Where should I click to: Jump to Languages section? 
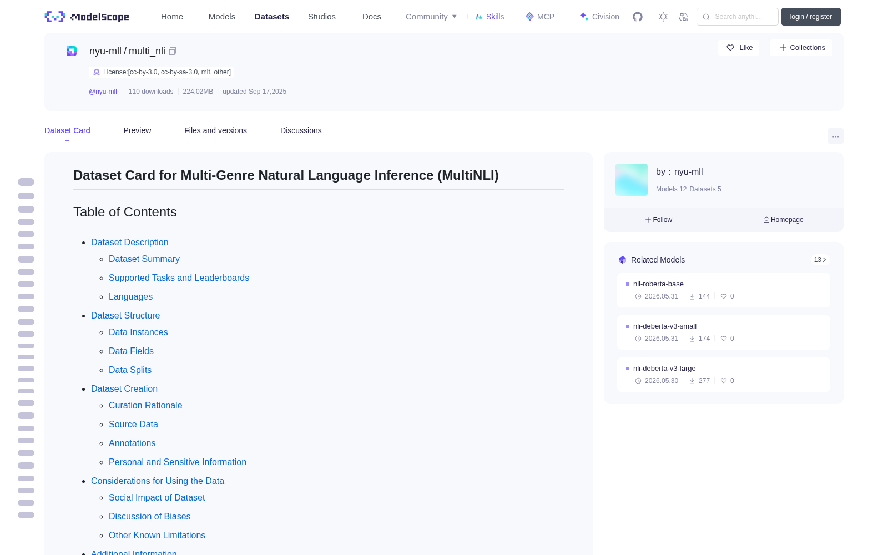[130, 296]
